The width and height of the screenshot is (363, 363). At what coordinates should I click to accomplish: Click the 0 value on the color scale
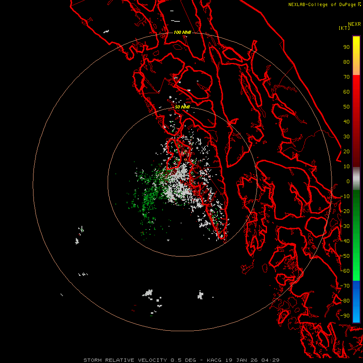tap(348, 181)
